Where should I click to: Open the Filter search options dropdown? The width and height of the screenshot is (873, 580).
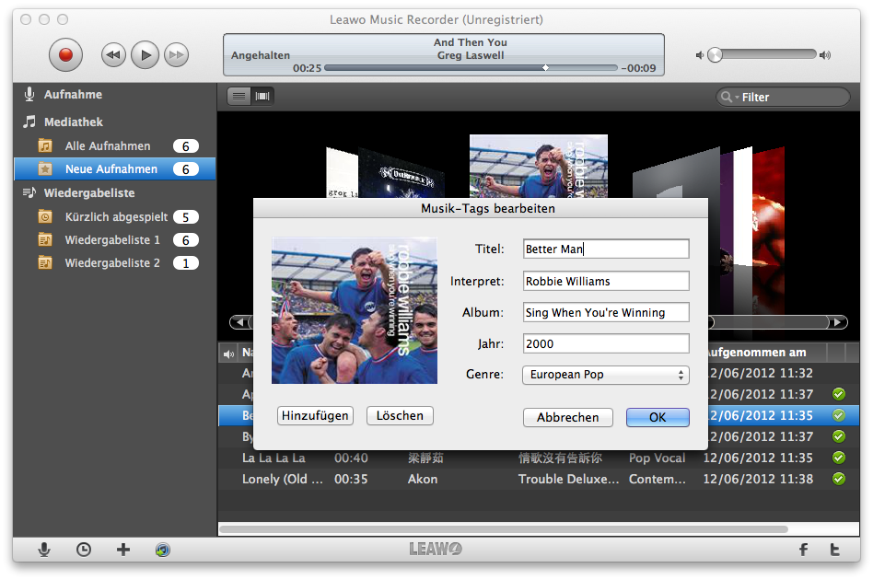coord(729,98)
